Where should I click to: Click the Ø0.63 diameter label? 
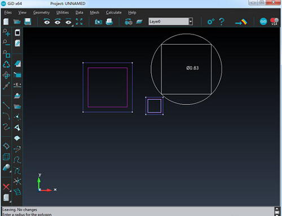(x=192, y=68)
